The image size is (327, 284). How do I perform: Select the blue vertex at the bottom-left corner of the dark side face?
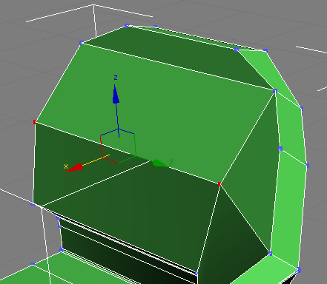(33, 203)
